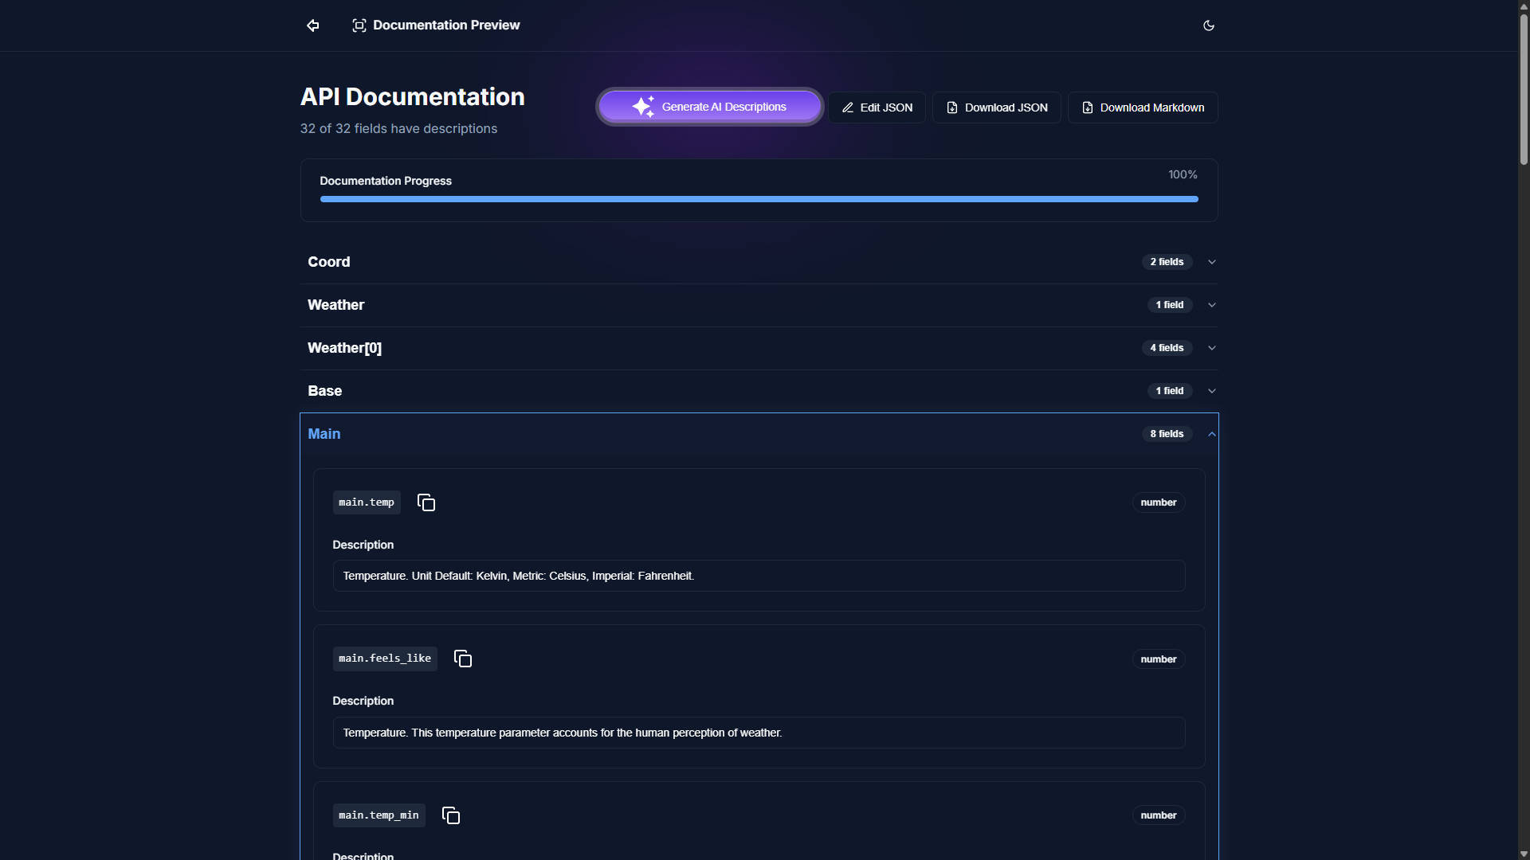Expand the Coord section chevron
The height and width of the screenshot is (860, 1530).
pos(1211,262)
